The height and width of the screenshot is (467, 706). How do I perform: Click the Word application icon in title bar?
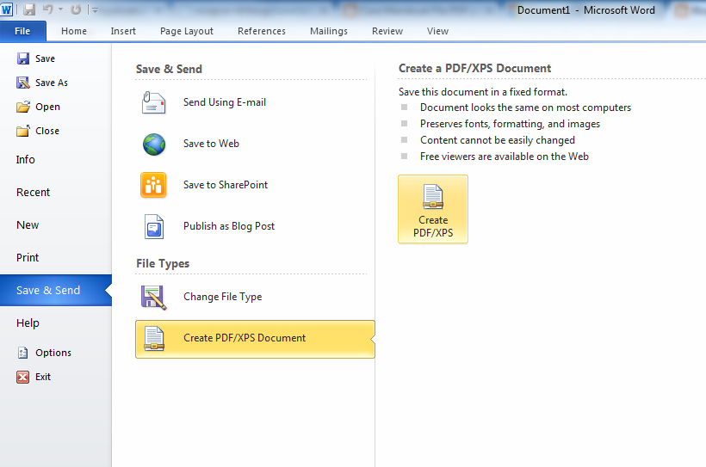coord(7,9)
